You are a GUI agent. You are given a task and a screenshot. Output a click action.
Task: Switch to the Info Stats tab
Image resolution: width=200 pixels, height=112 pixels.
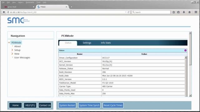click(106, 43)
